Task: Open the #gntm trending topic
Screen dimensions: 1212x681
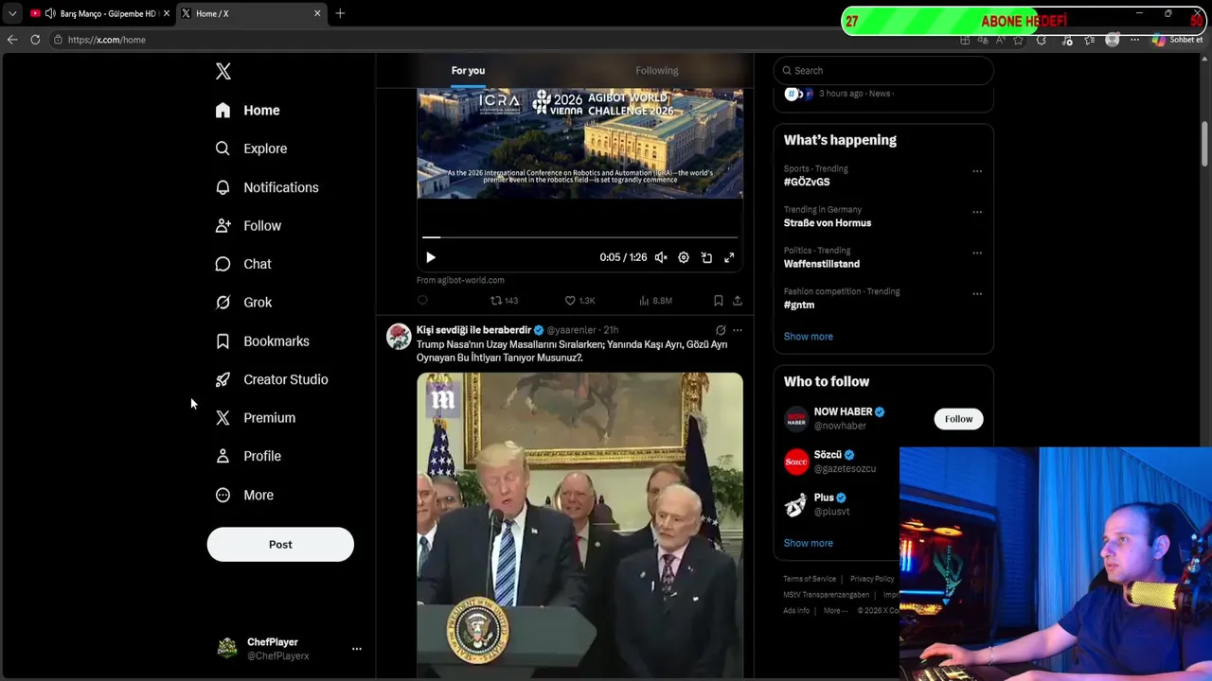Action: pyautogui.click(x=799, y=305)
